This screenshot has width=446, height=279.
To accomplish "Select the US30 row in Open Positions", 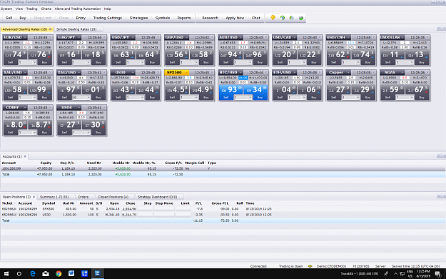I will click(x=223, y=215).
